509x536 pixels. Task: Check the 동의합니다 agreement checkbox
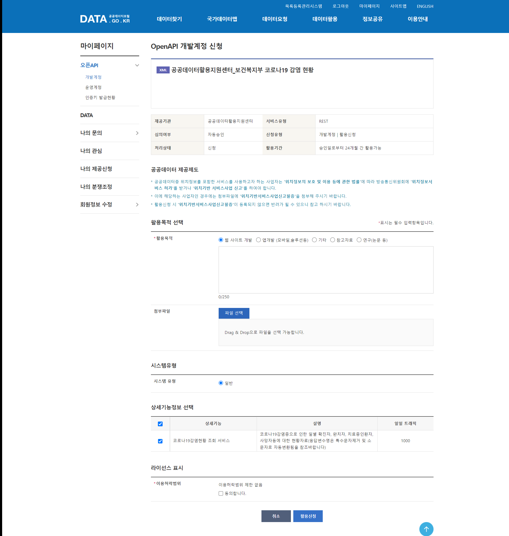click(221, 493)
